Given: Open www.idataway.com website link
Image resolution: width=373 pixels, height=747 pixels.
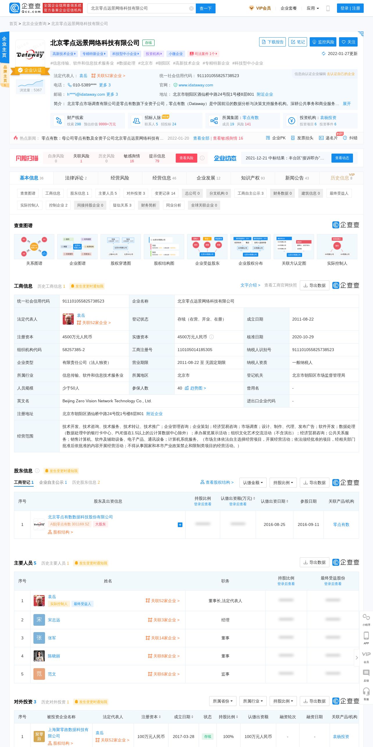Looking at the screenshot, I should (196, 85).
